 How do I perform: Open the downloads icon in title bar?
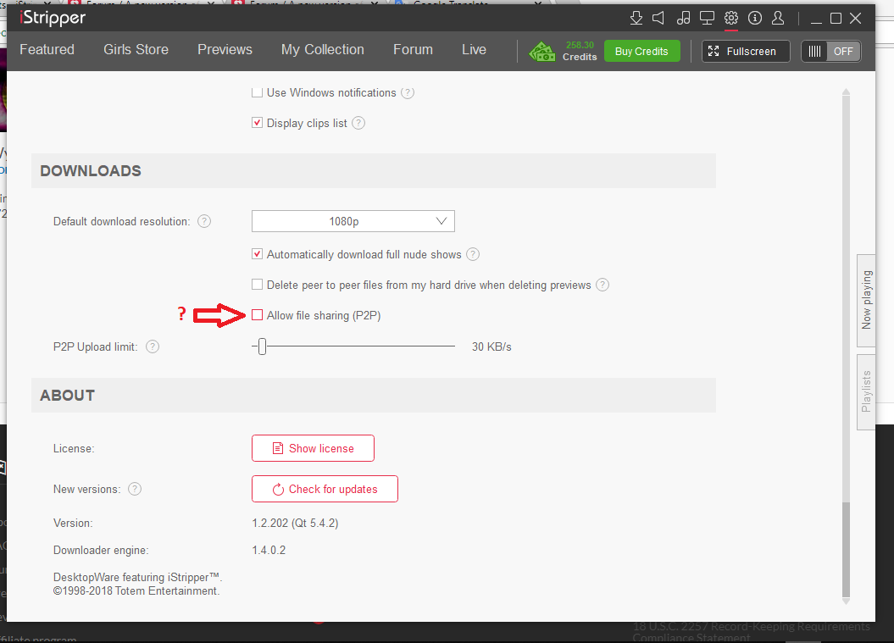[x=636, y=19]
